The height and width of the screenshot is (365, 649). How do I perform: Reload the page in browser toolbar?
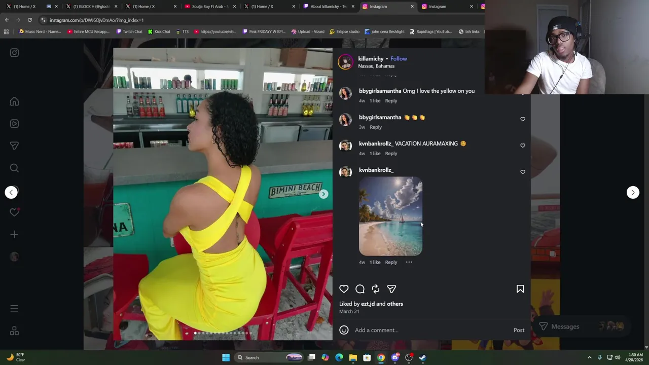click(x=30, y=20)
